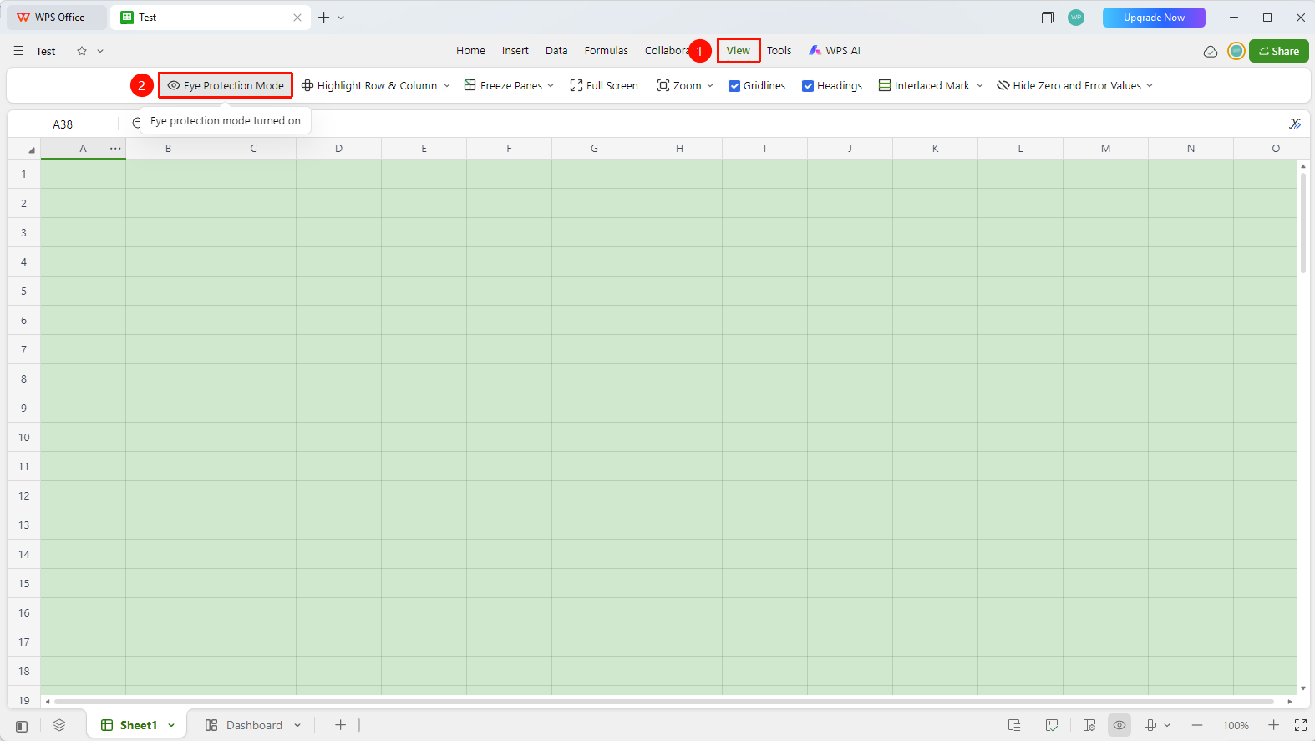Viewport: 1315px width, 741px height.
Task: Expand the Freeze Panes dropdown arrow
Action: (551, 85)
